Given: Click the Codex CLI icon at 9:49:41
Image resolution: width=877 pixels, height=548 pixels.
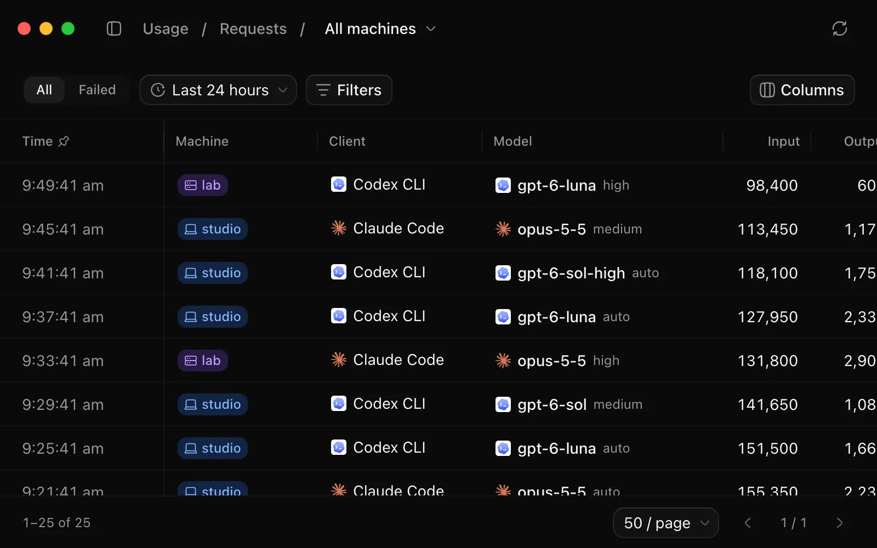Looking at the screenshot, I should 339,185.
